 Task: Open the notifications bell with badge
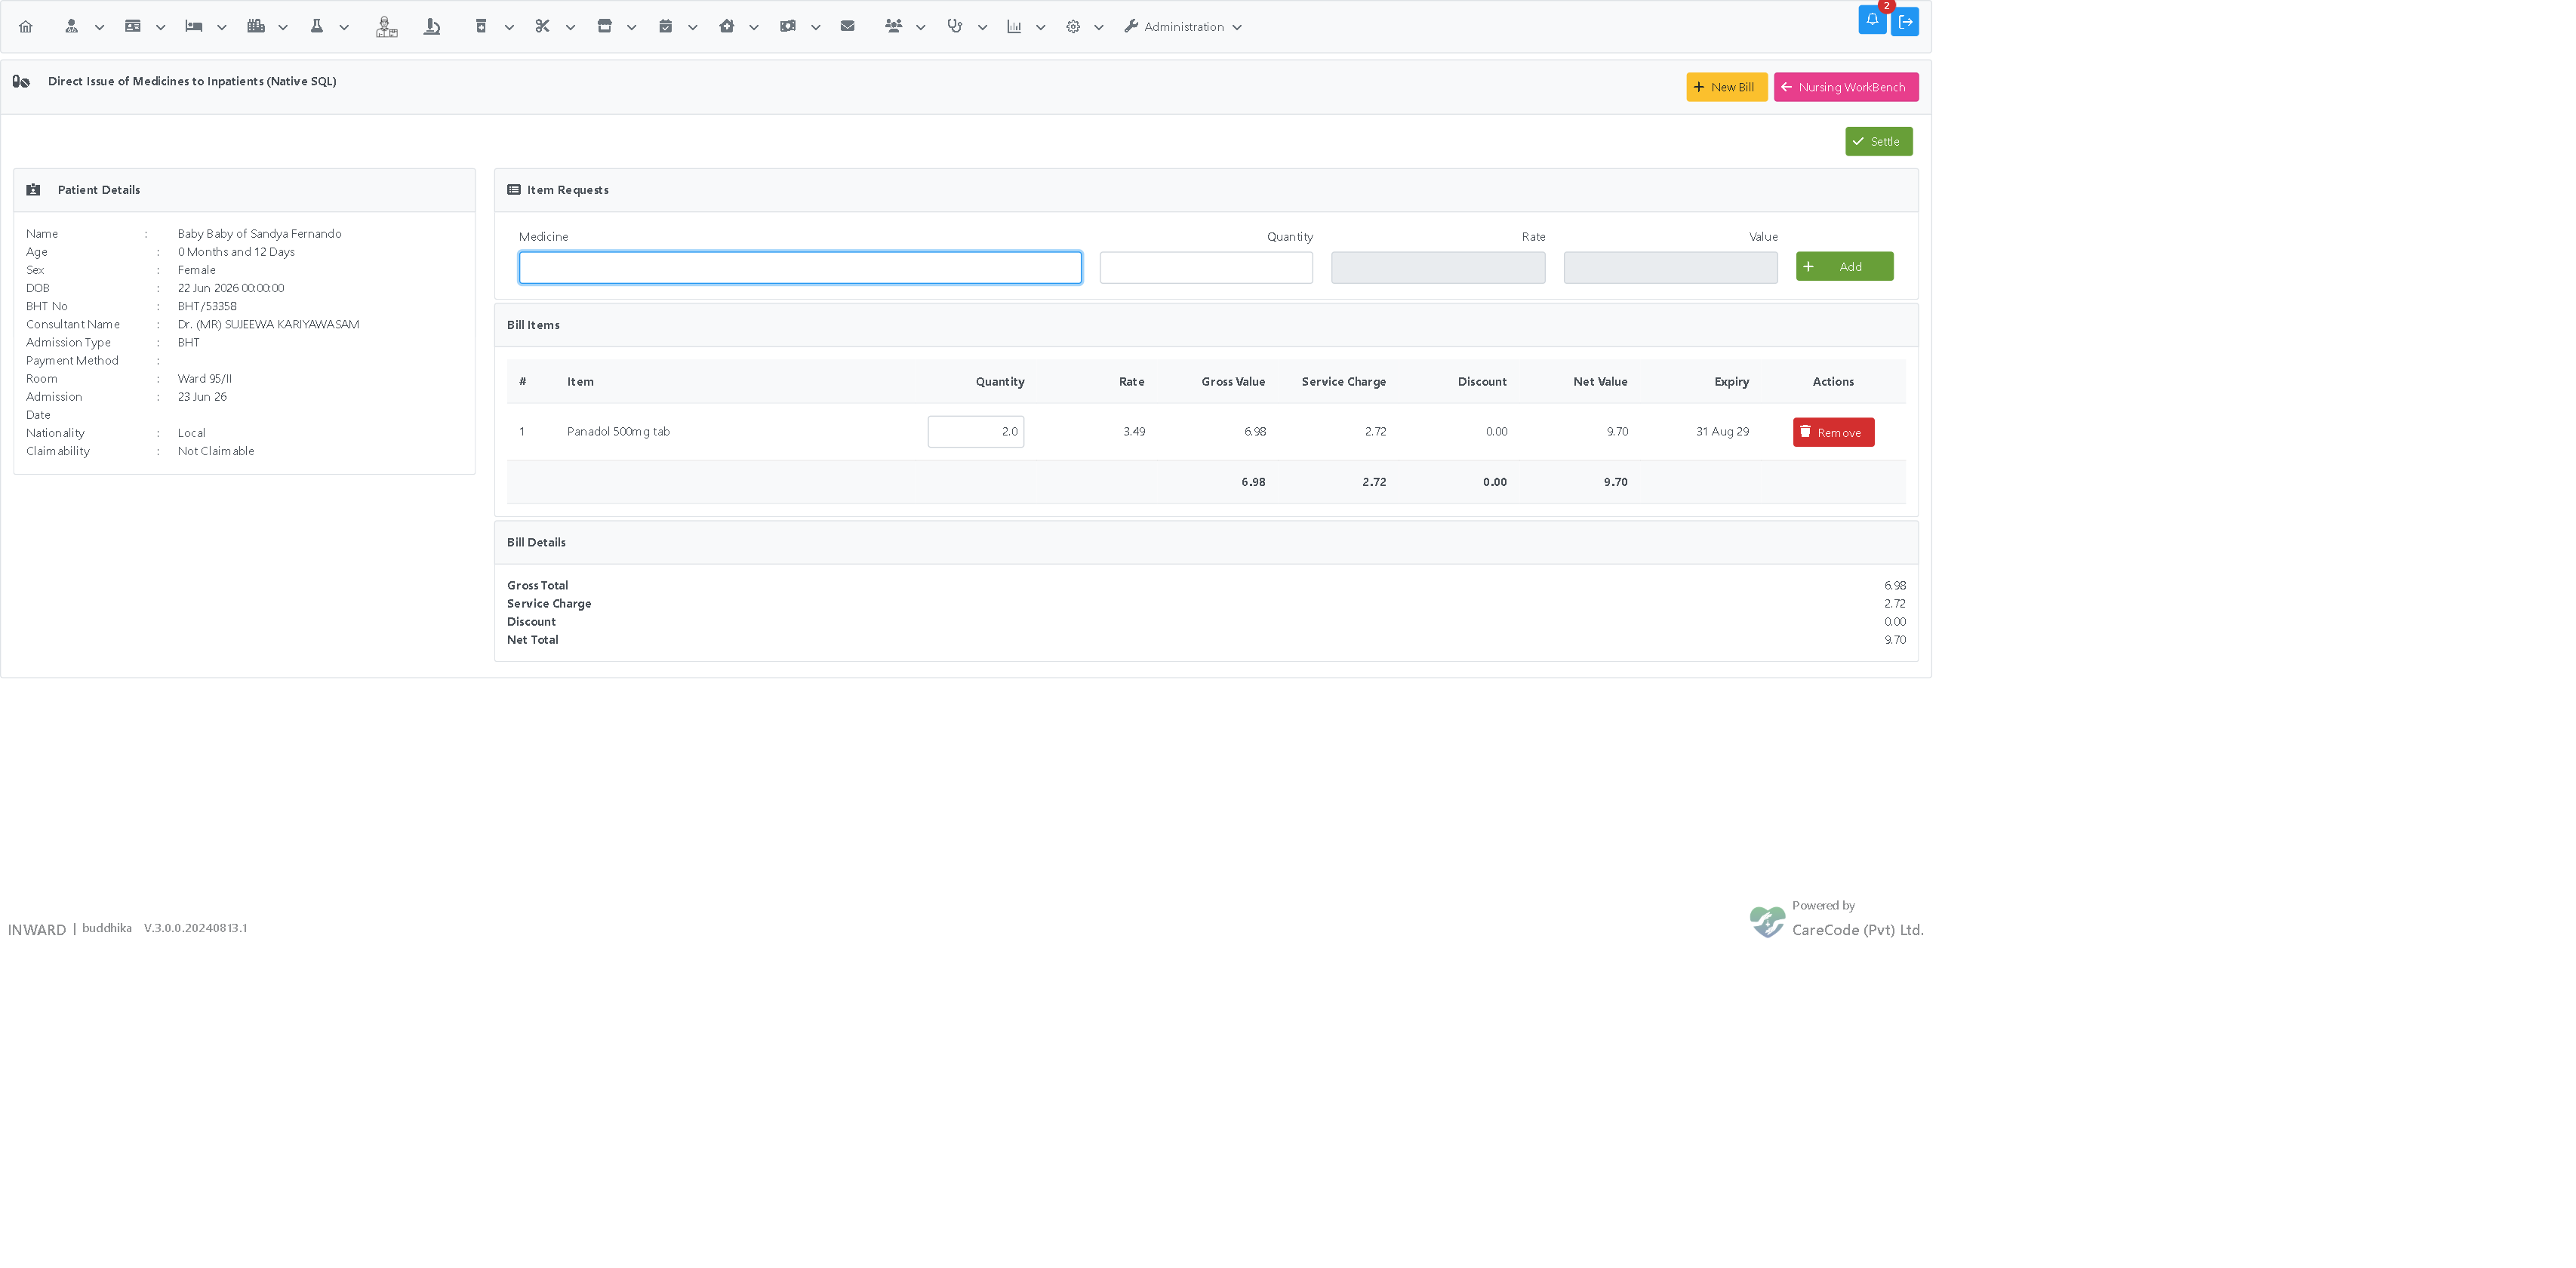(x=1872, y=20)
